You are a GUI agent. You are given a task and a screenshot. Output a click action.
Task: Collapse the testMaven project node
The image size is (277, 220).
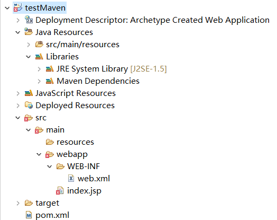(7, 8)
